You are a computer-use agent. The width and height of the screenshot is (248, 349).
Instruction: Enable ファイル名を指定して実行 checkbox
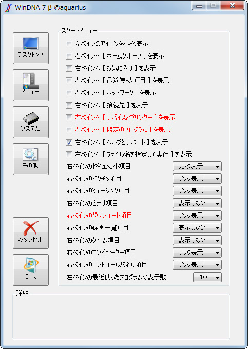(x=69, y=154)
